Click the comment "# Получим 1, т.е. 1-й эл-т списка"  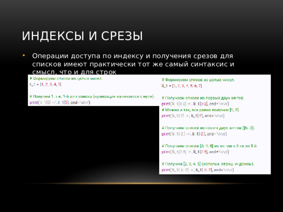(x=92, y=96)
